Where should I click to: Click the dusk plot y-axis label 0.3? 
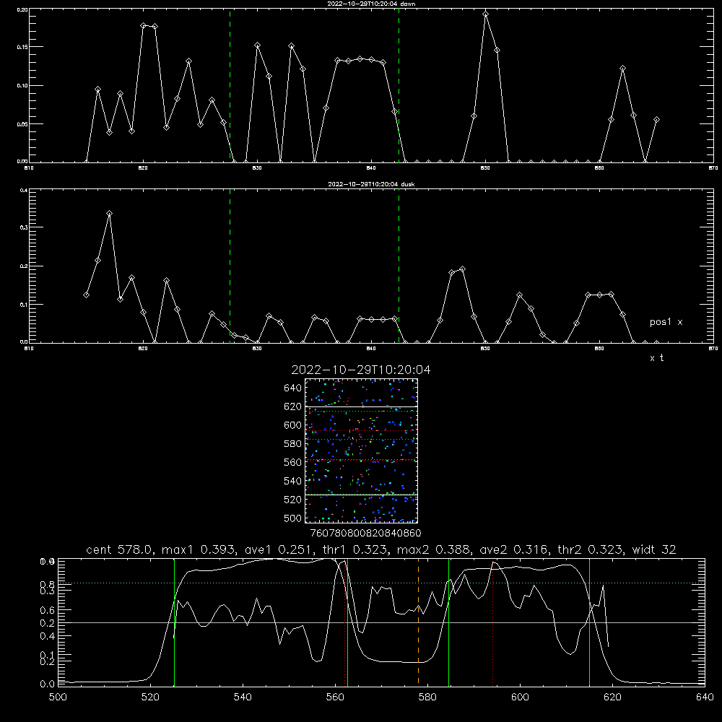point(23,227)
